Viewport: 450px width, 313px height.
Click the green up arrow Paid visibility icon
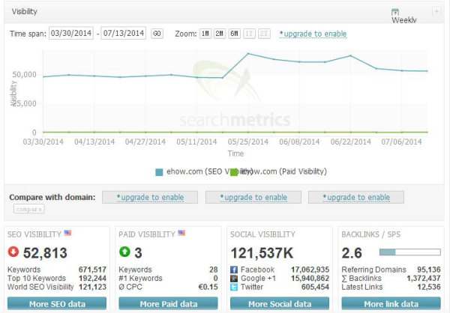[x=126, y=252]
